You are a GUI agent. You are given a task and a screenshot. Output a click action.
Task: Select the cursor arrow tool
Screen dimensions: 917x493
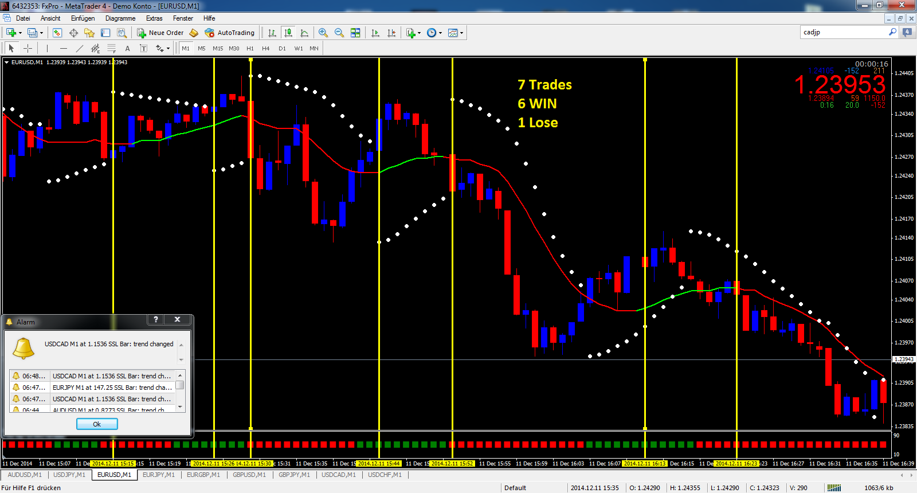click(11, 48)
